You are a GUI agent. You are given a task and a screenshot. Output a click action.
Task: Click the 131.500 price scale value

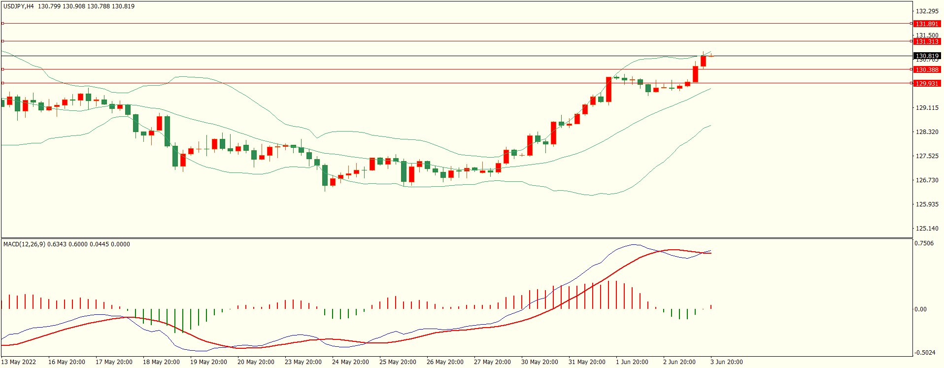click(x=927, y=35)
